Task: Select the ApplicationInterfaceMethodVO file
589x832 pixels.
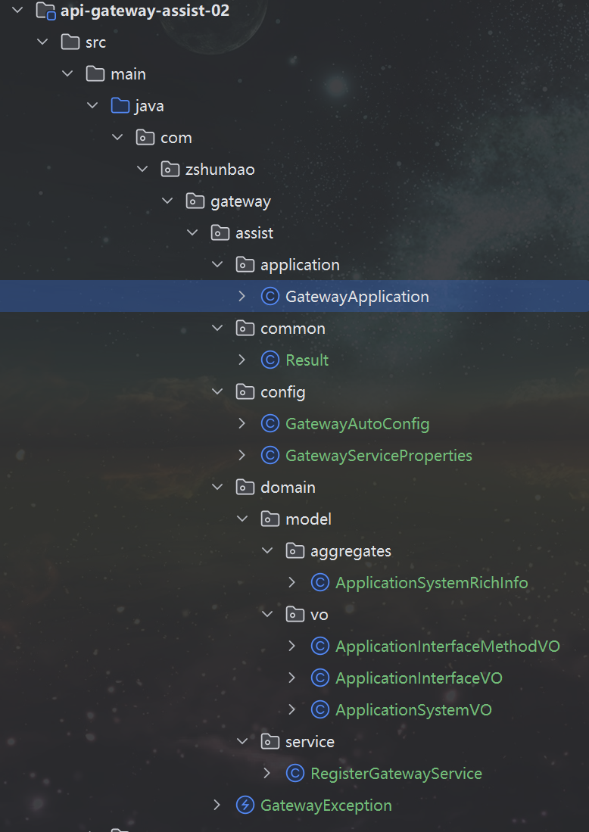Action: pos(447,647)
